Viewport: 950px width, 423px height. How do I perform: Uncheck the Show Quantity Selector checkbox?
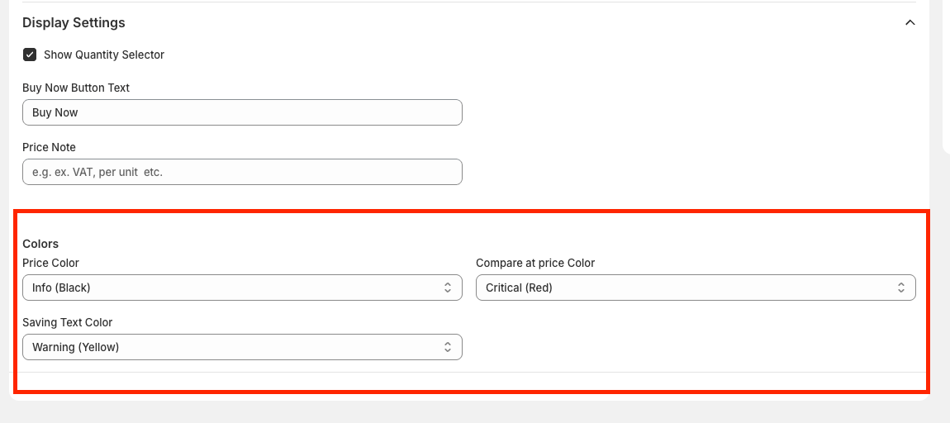[x=30, y=55]
